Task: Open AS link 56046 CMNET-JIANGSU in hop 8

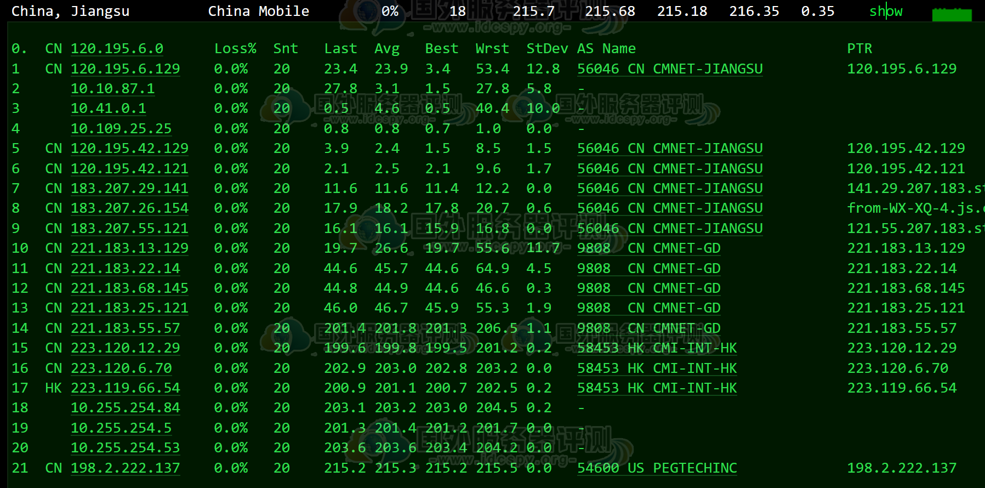Action: [670, 208]
